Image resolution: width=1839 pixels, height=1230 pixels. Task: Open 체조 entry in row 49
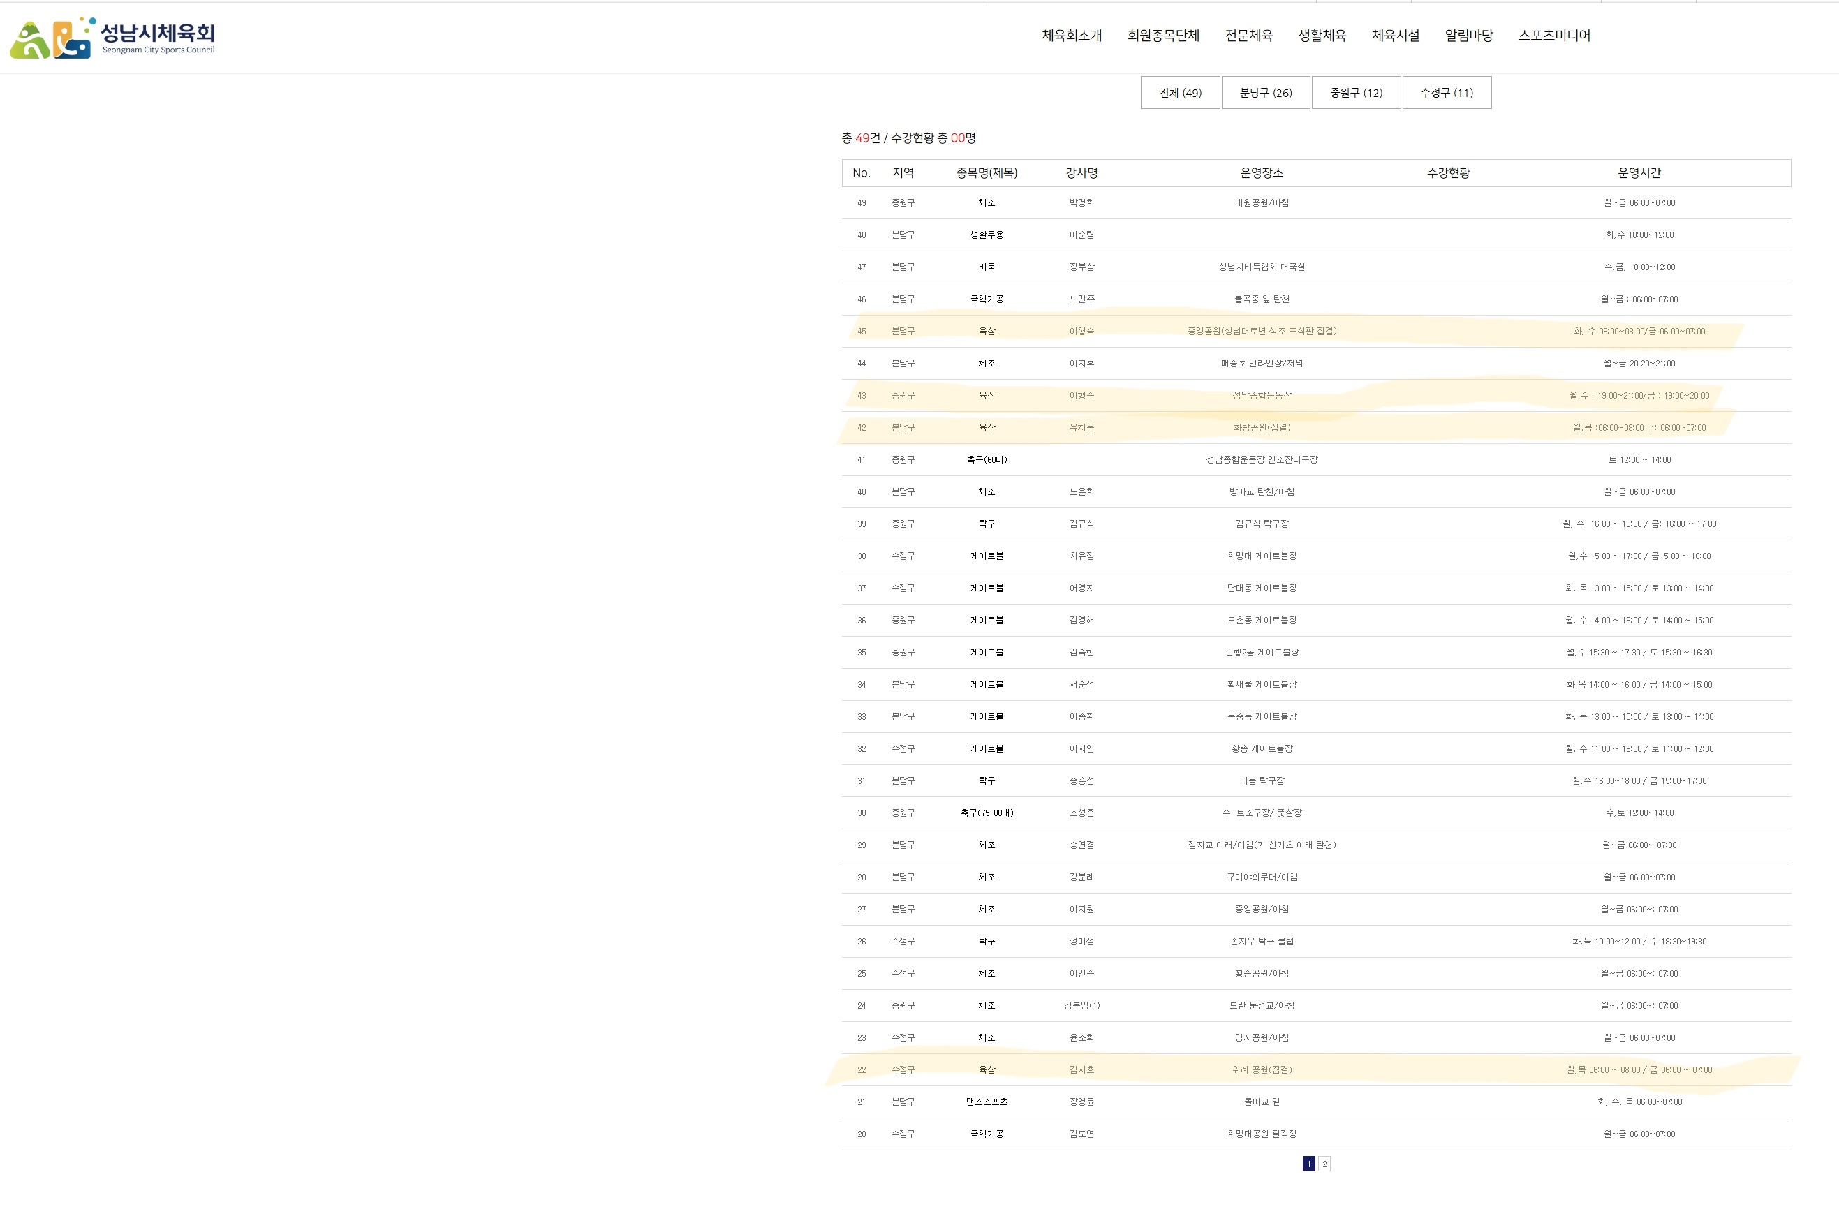click(x=987, y=203)
